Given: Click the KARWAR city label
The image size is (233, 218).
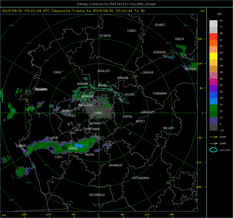Looking at the screenshot, I should (x=21, y=146).
